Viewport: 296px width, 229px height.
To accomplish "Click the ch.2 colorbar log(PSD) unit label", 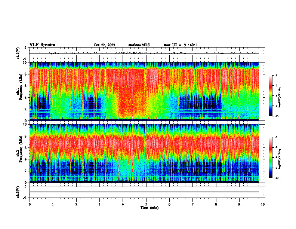I will click(x=280, y=159).
